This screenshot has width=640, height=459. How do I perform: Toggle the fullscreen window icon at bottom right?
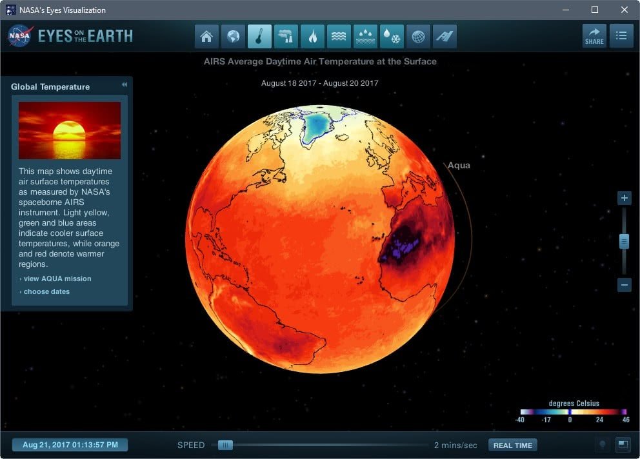(623, 445)
